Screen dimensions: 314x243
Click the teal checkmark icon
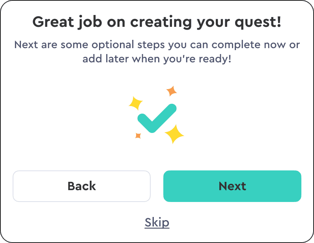pos(157,118)
